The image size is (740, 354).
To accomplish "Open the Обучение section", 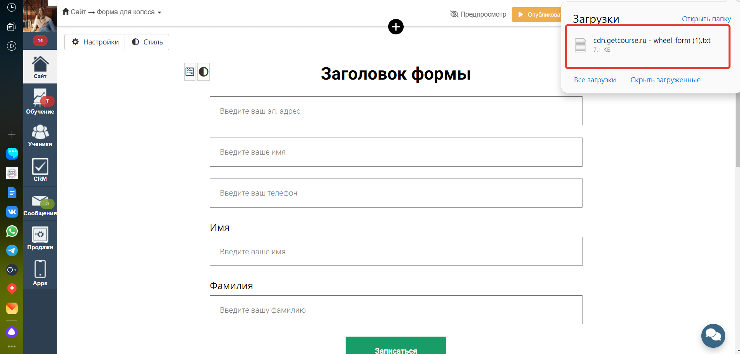I will [40, 102].
